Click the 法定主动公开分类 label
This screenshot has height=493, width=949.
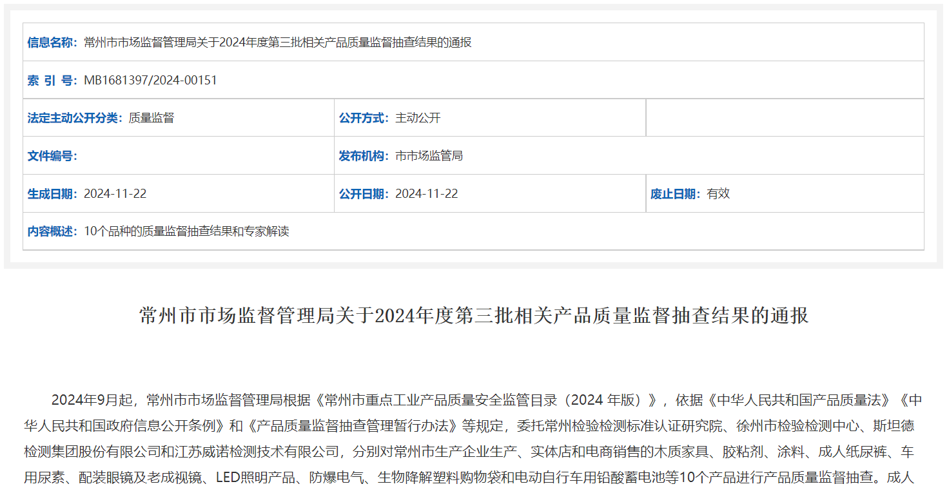tap(75, 118)
